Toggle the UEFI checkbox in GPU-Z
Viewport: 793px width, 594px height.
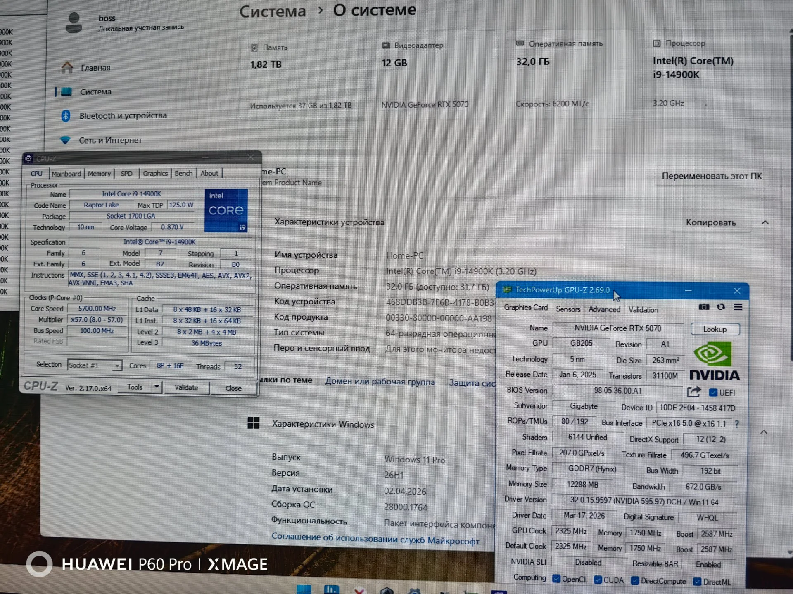[713, 392]
